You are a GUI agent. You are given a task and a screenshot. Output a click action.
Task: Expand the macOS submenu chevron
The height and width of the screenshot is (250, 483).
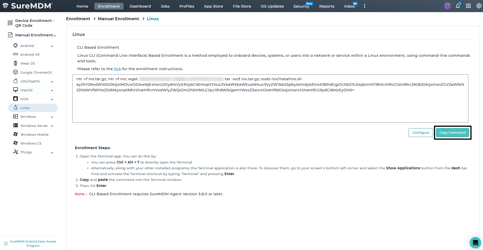coord(52,91)
